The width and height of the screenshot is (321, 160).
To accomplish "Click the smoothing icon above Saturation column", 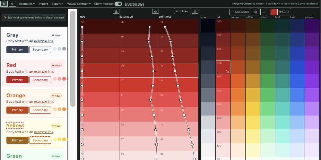I will [156, 11].
